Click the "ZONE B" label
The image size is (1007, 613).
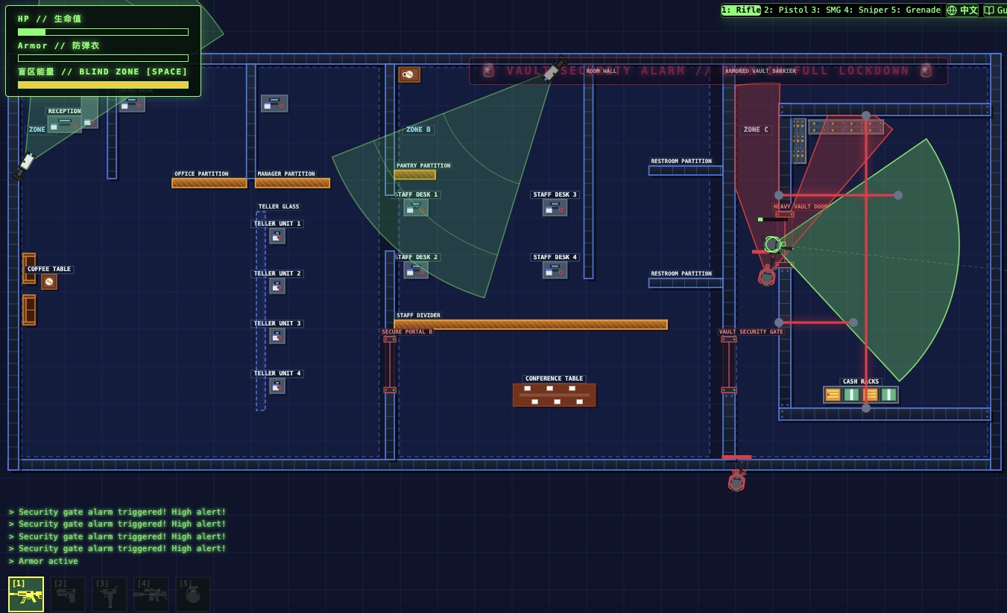[418, 130]
